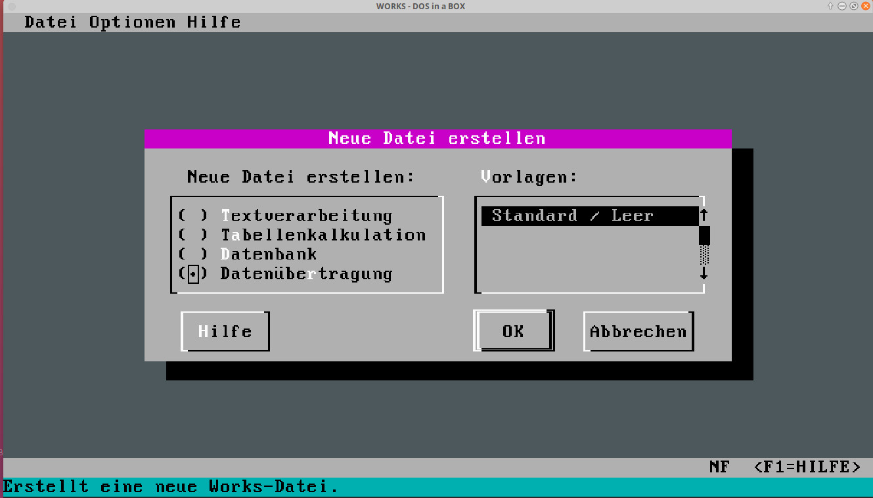Select the Textverarbeitung radio option

[x=285, y=215]
